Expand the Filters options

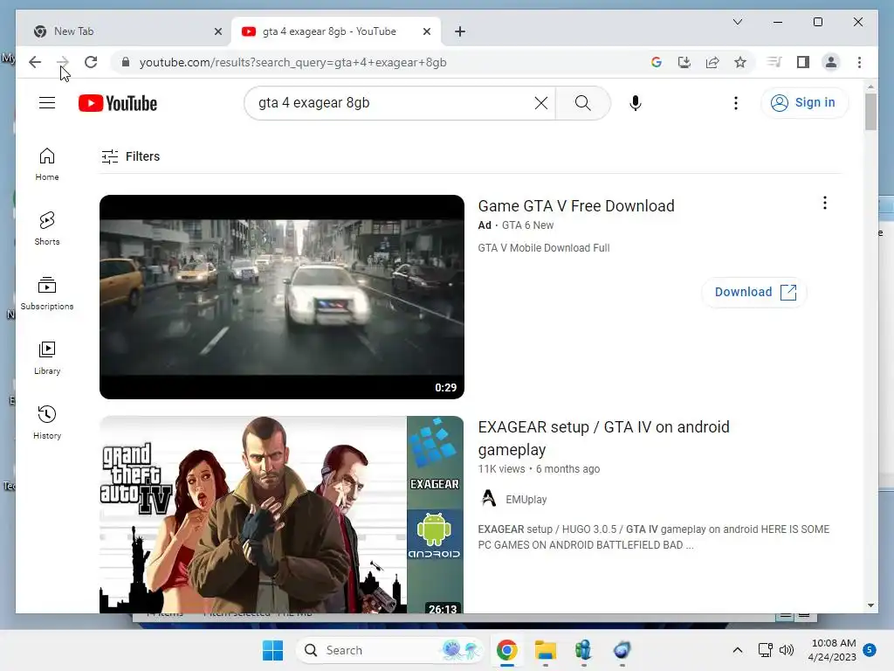131,156
